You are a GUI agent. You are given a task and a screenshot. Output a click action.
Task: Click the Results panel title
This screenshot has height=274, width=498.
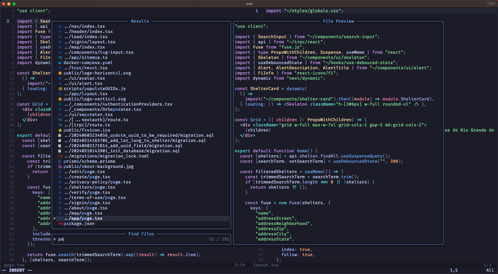[x=140, y=21]
